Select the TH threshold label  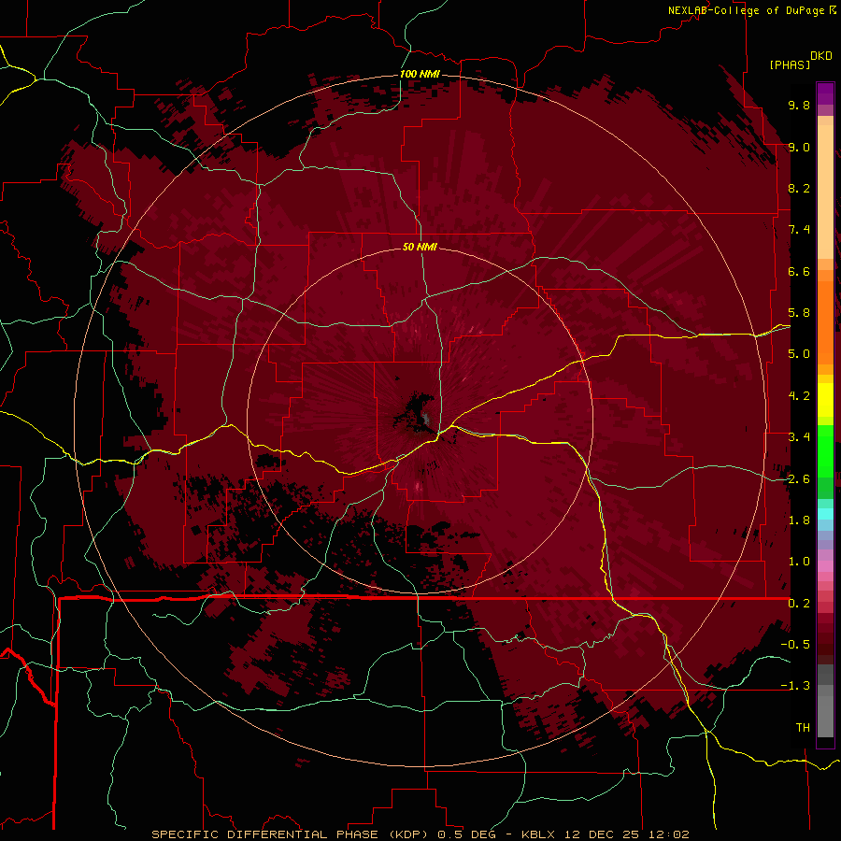(803, 728)
